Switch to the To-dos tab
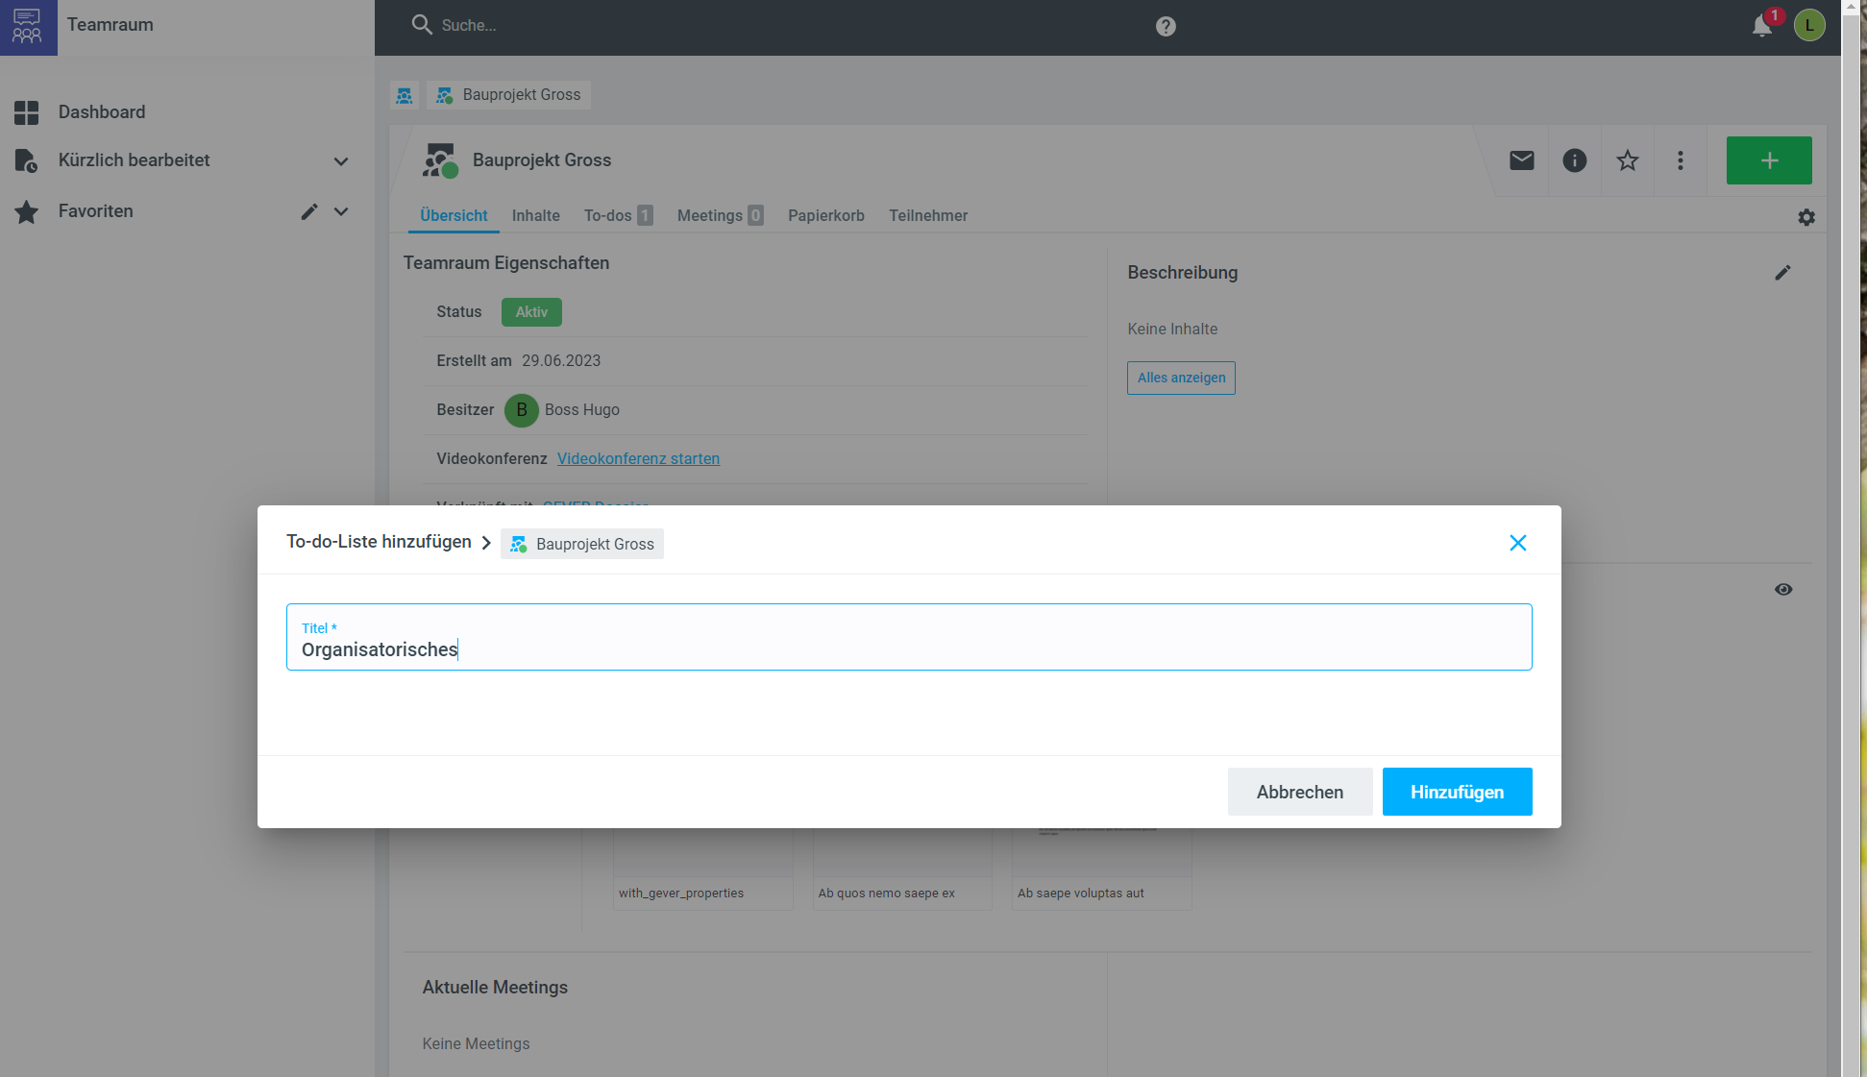Viewport: 1867px width, 1077px height. 617,215
